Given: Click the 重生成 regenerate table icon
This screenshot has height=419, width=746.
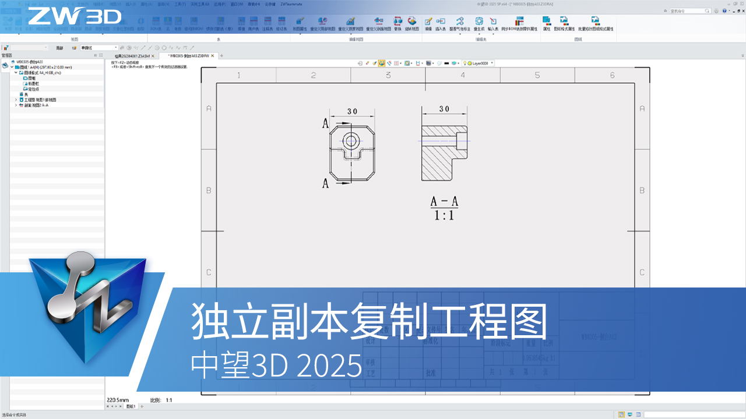Looking at the screenshot, I should tap(478, 22).
